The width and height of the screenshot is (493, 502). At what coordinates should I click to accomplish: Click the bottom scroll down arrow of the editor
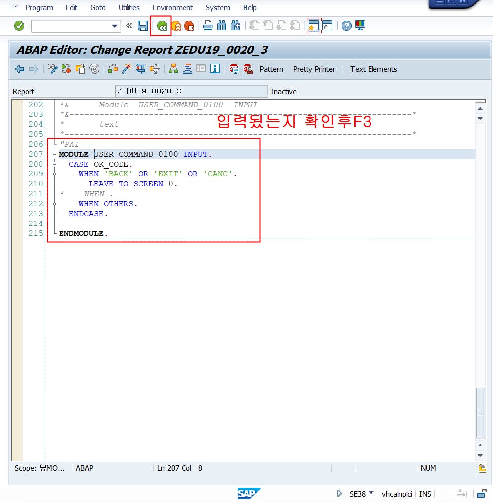480,455
